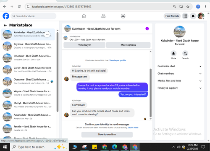
Task: Click the Search Facebook field
Action: pyautogui.click(x=34, y=16)
